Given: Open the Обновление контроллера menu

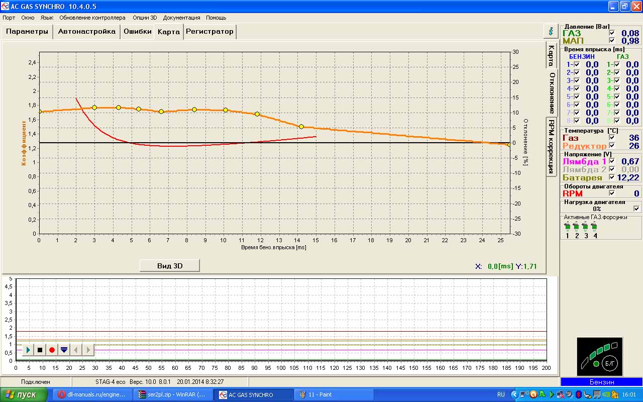Looking at the screenshot, I should click(x=92, y=18).
